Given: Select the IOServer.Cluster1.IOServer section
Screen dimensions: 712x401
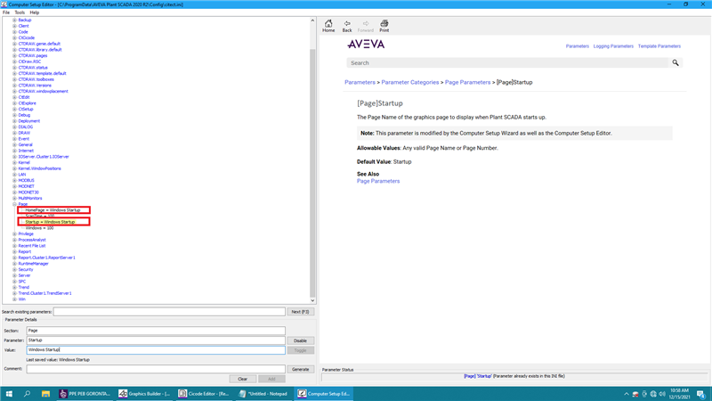Looking at the screenshot, I should point(44,157).
